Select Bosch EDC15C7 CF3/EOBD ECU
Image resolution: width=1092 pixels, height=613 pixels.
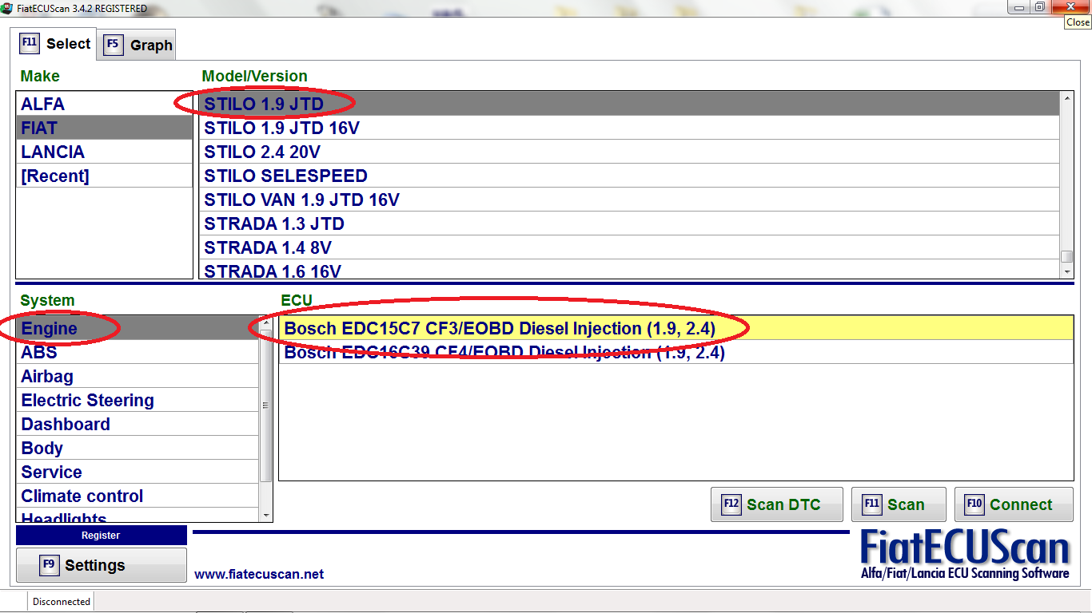click(676, 328)
